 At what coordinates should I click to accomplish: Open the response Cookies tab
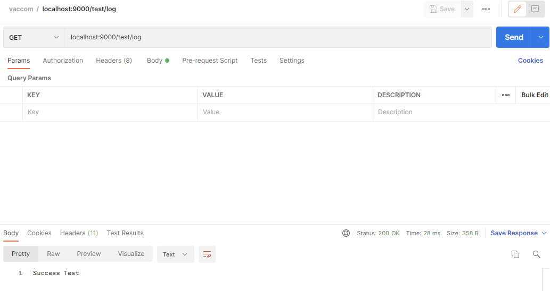(39, 233)
